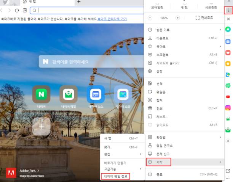The width and height of the screenshot is (233, 182).
Task: Open 북마크 관리자로 가기 link
Action: [112, 19]
